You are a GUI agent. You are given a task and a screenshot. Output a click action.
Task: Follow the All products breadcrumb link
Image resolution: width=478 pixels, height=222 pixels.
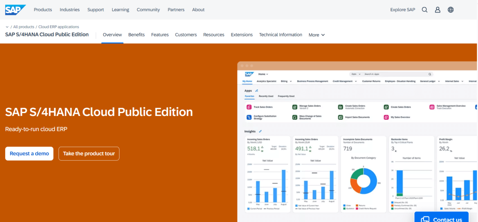pos(24,27)
